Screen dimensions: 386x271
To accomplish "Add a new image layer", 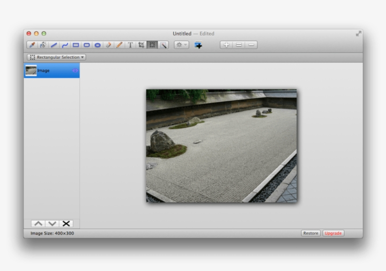I will pos(198,45).
